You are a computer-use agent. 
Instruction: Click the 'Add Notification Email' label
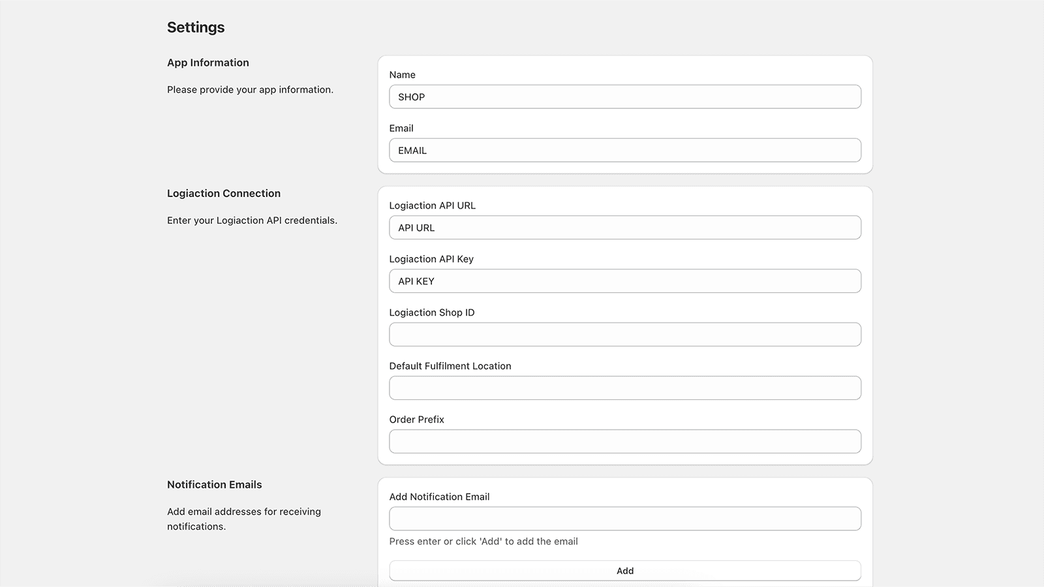pos(439,497)
